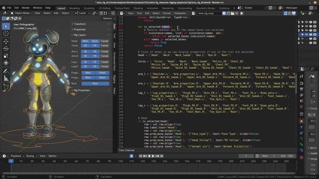Toggle Head Tweak rig layer
The image size is (319, 179).
click(x=105, y=41)
